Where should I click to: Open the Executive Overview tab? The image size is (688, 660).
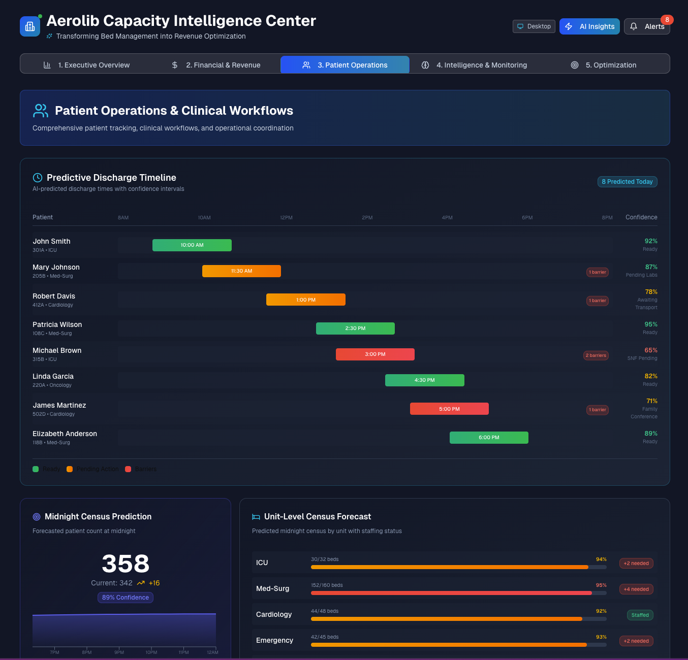[86, 65]
